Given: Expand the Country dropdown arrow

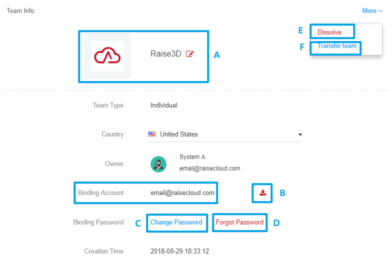Looking at the screenshot, I should click(x=300, y=134).
